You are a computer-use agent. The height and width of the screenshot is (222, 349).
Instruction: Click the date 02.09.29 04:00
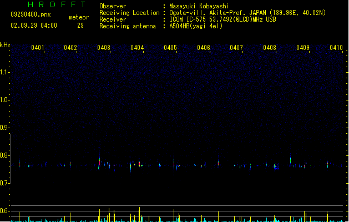[34, 26]
